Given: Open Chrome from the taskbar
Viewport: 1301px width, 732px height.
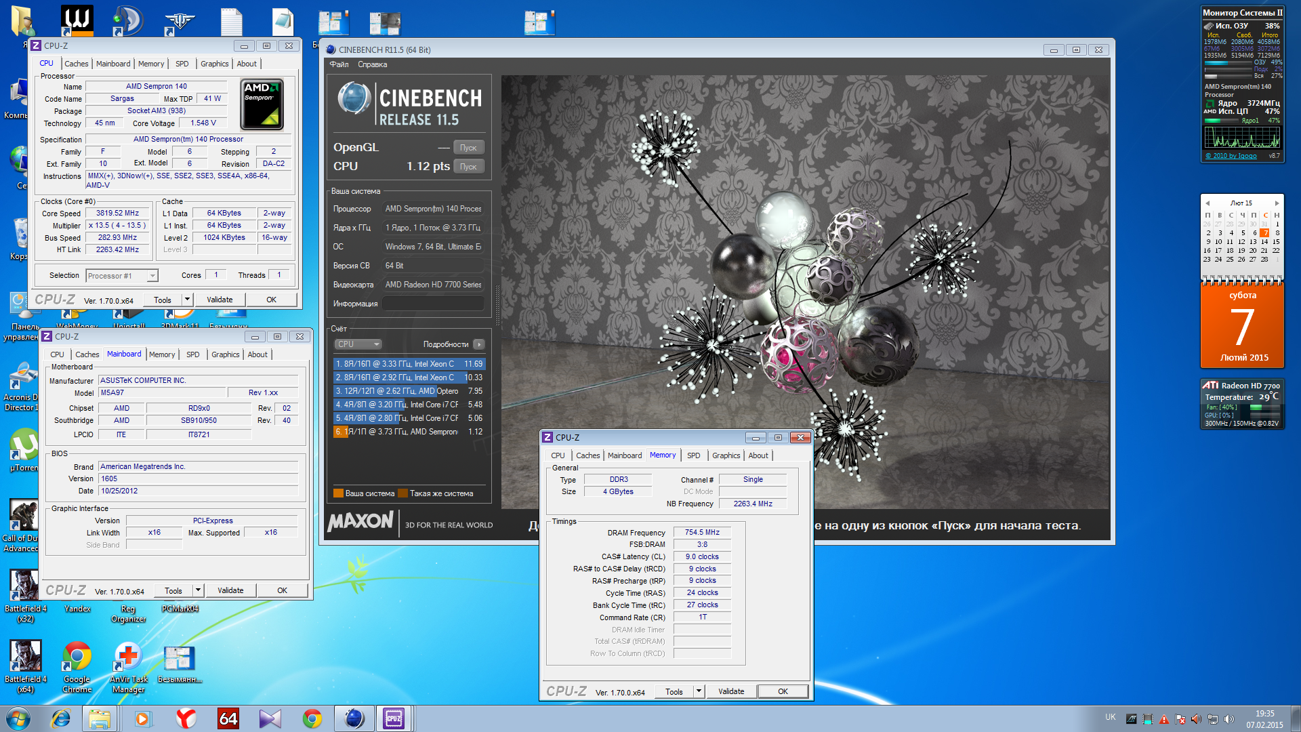Looking at the screenshot, I should [x=312, y=718].
